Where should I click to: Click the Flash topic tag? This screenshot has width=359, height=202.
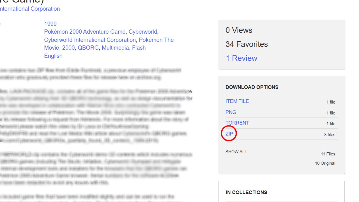coord(139,48)
